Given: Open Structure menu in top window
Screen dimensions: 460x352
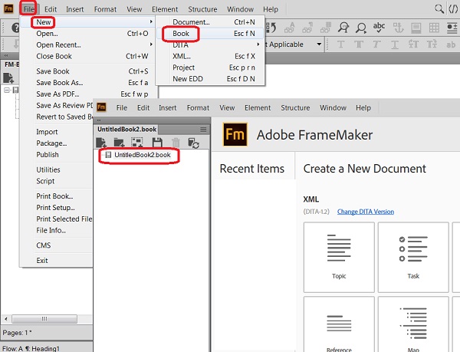Looking at the screenshot, I should (202, 9).
